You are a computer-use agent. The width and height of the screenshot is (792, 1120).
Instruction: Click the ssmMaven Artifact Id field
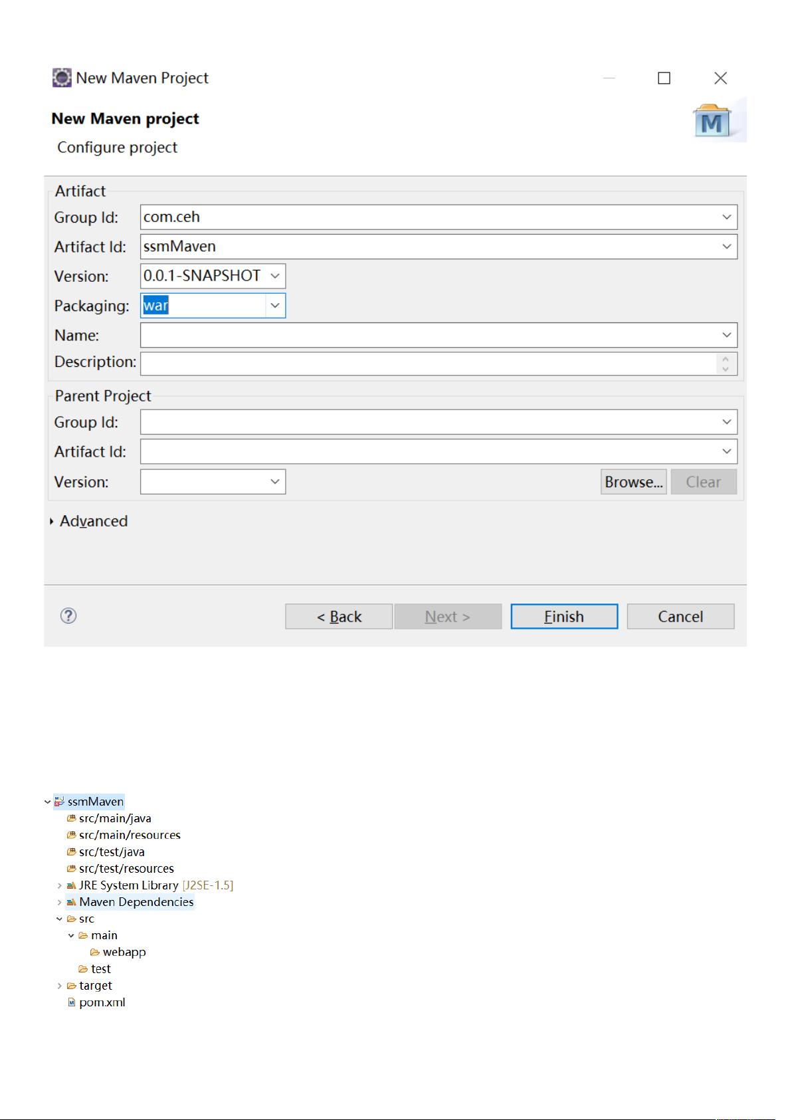(x=439, y=247)
